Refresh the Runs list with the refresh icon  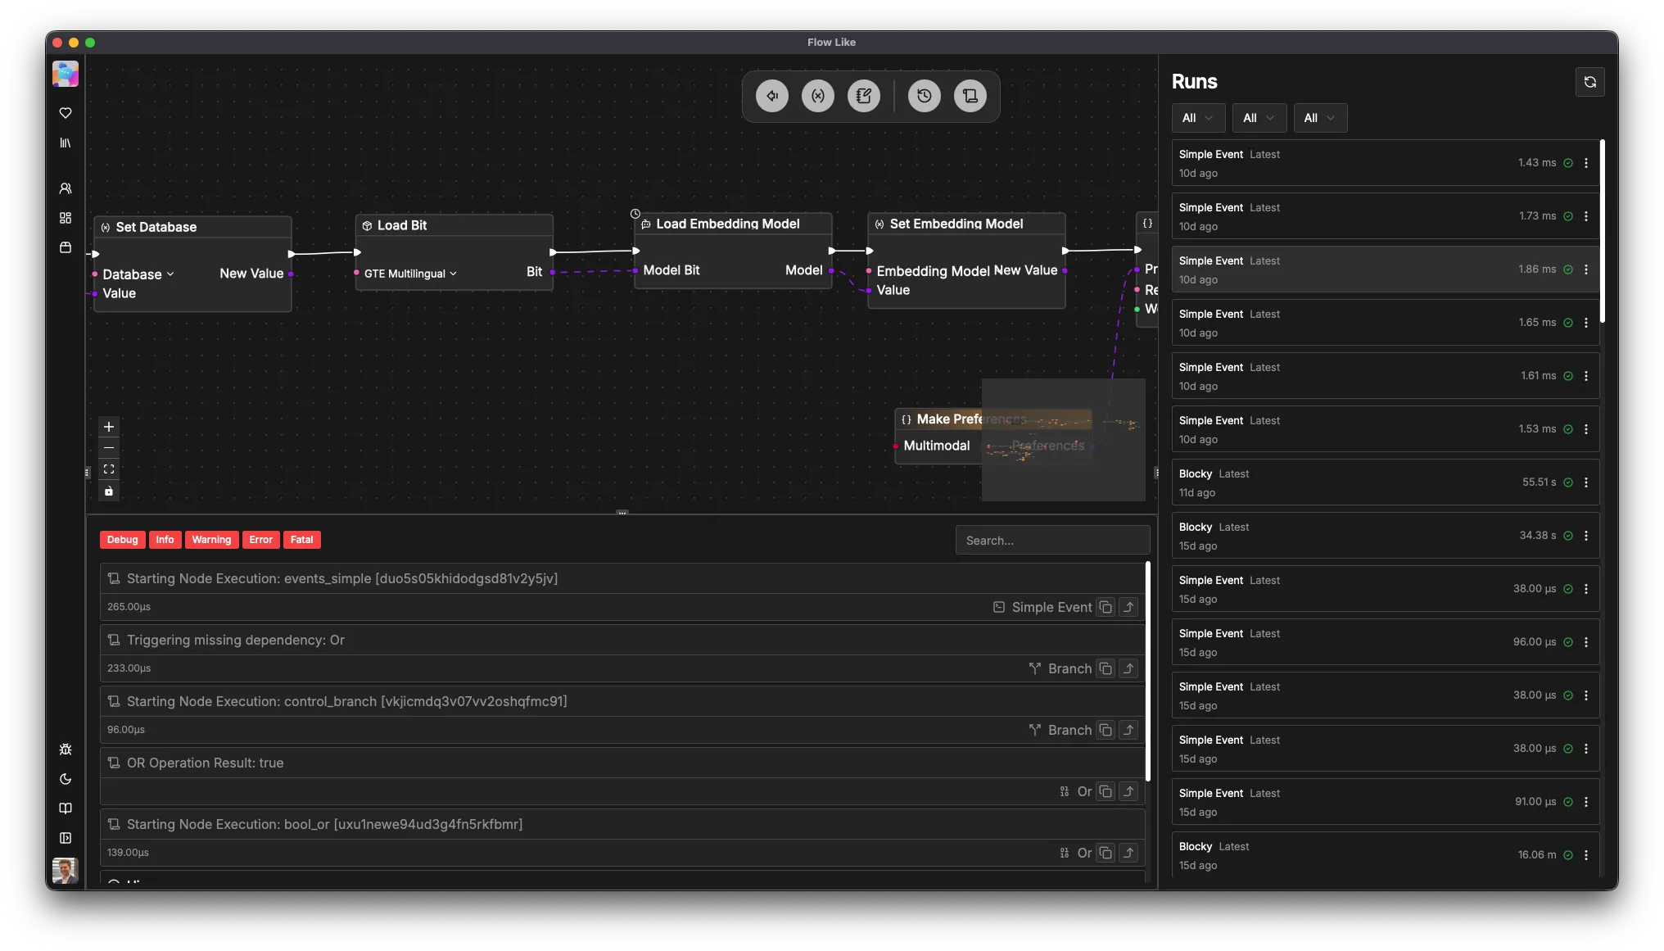[x=1589, y=82]
